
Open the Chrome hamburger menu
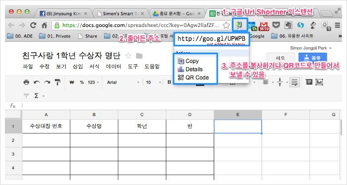pyautogui.click(x=337, y=25)
